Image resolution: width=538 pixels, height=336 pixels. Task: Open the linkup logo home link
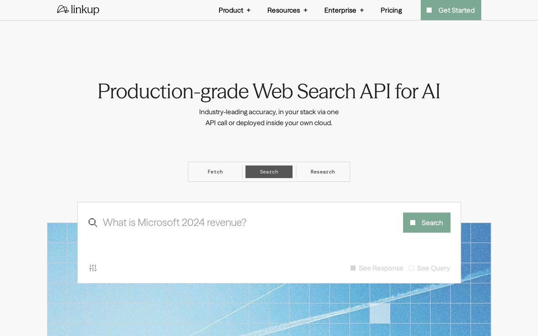78,10
